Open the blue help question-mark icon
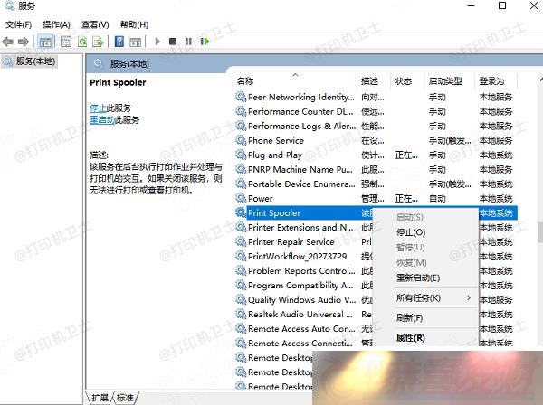The image size is (543, 405). 119,42
